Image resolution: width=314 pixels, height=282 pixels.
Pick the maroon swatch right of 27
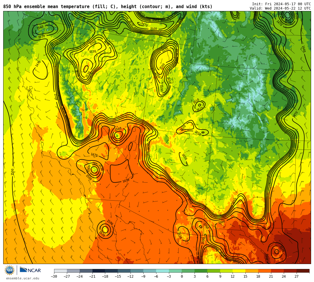coord(303,271)
